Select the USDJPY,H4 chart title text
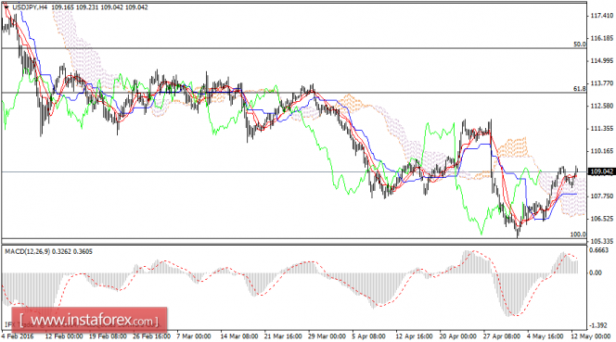This screenshot has width=616, height=342. point(30,7)
